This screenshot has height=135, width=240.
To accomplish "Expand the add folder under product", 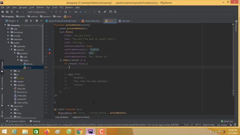I will click(x=18, y=57).
